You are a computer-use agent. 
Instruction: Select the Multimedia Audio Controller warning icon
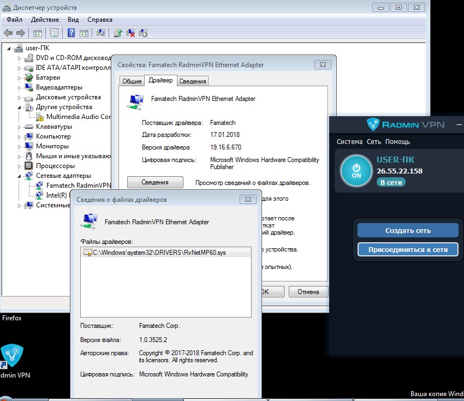tap(40, 117)
